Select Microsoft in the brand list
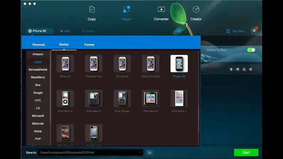Viewport: 283px width, 159px height. [38, 116]
